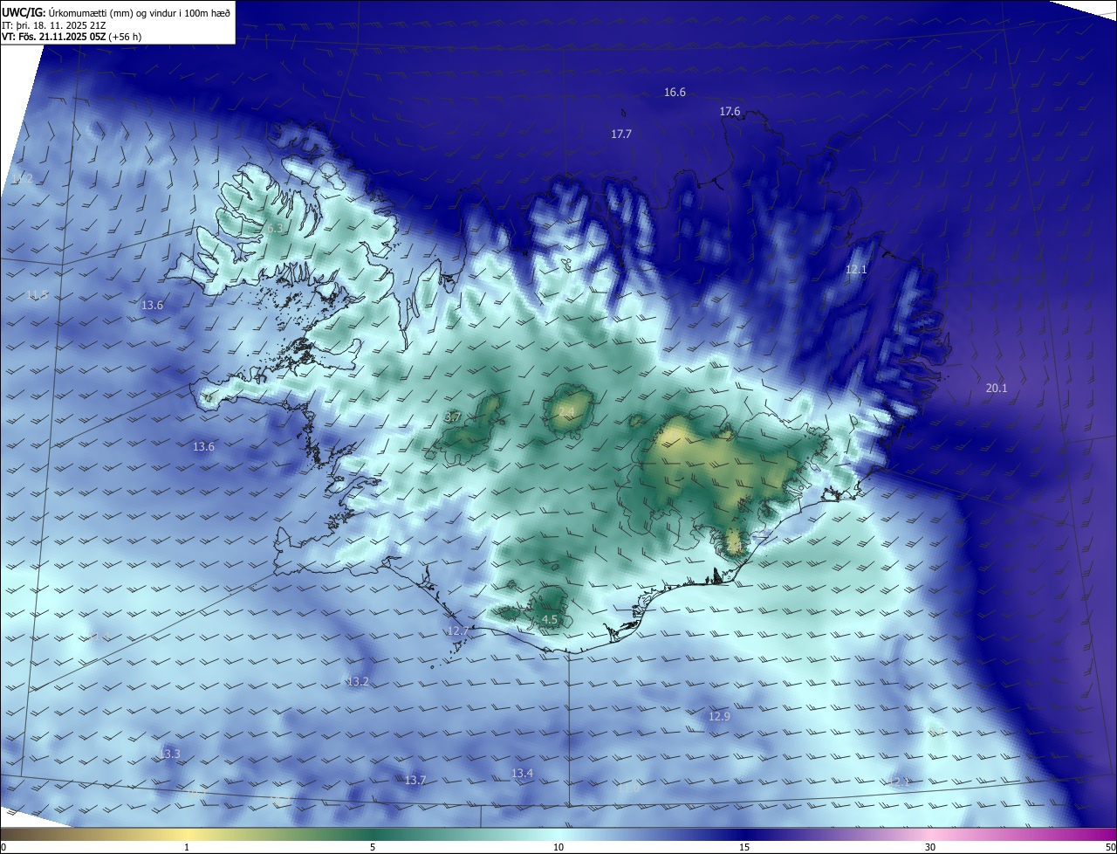Click the 15 tick on the color scale
1117x854 pixels.
[744, 847]
